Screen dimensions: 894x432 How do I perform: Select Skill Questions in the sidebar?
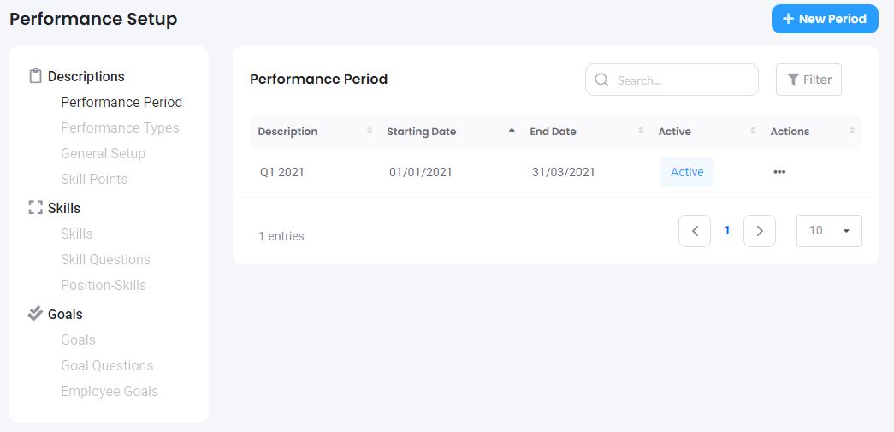[105, 259]
